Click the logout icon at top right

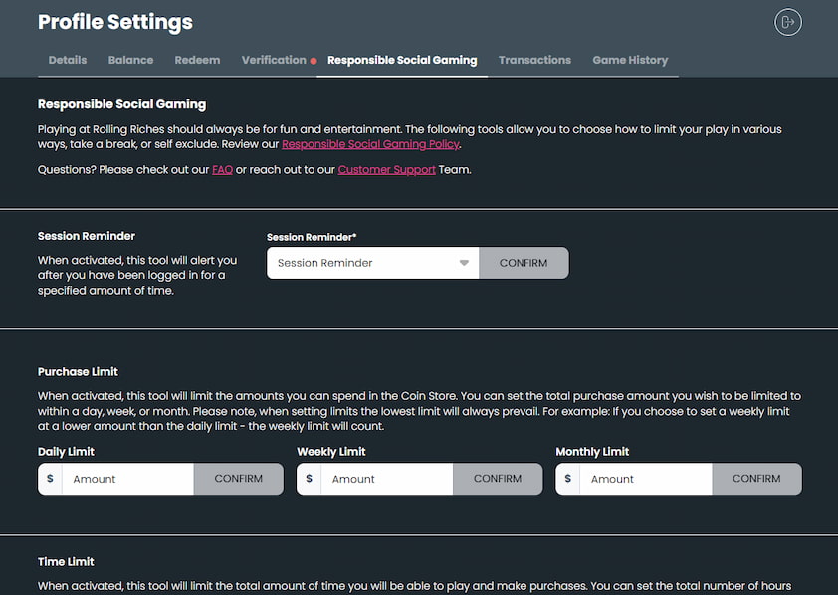pos(788,22)
